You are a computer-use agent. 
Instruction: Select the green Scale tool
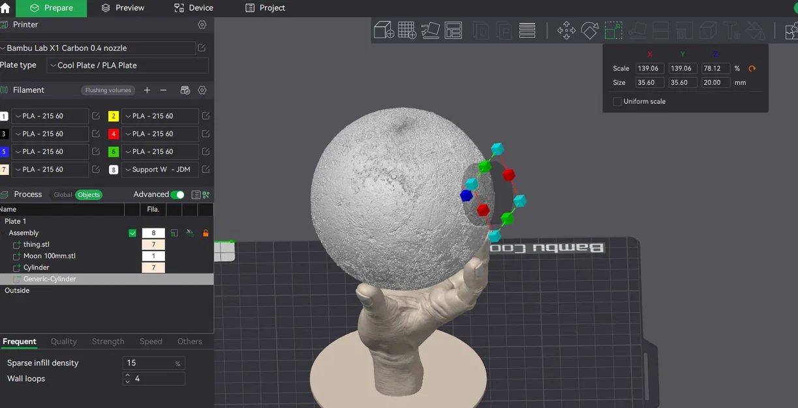[613, 30]
